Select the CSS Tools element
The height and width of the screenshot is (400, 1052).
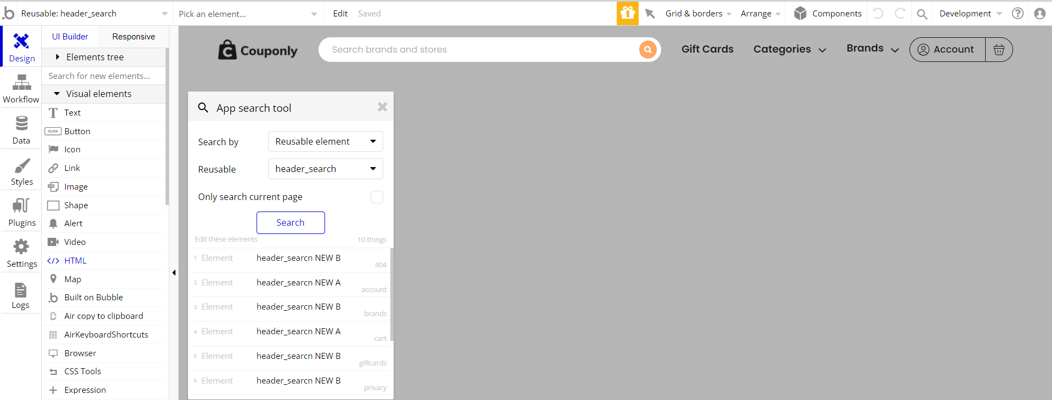point(104,372)
